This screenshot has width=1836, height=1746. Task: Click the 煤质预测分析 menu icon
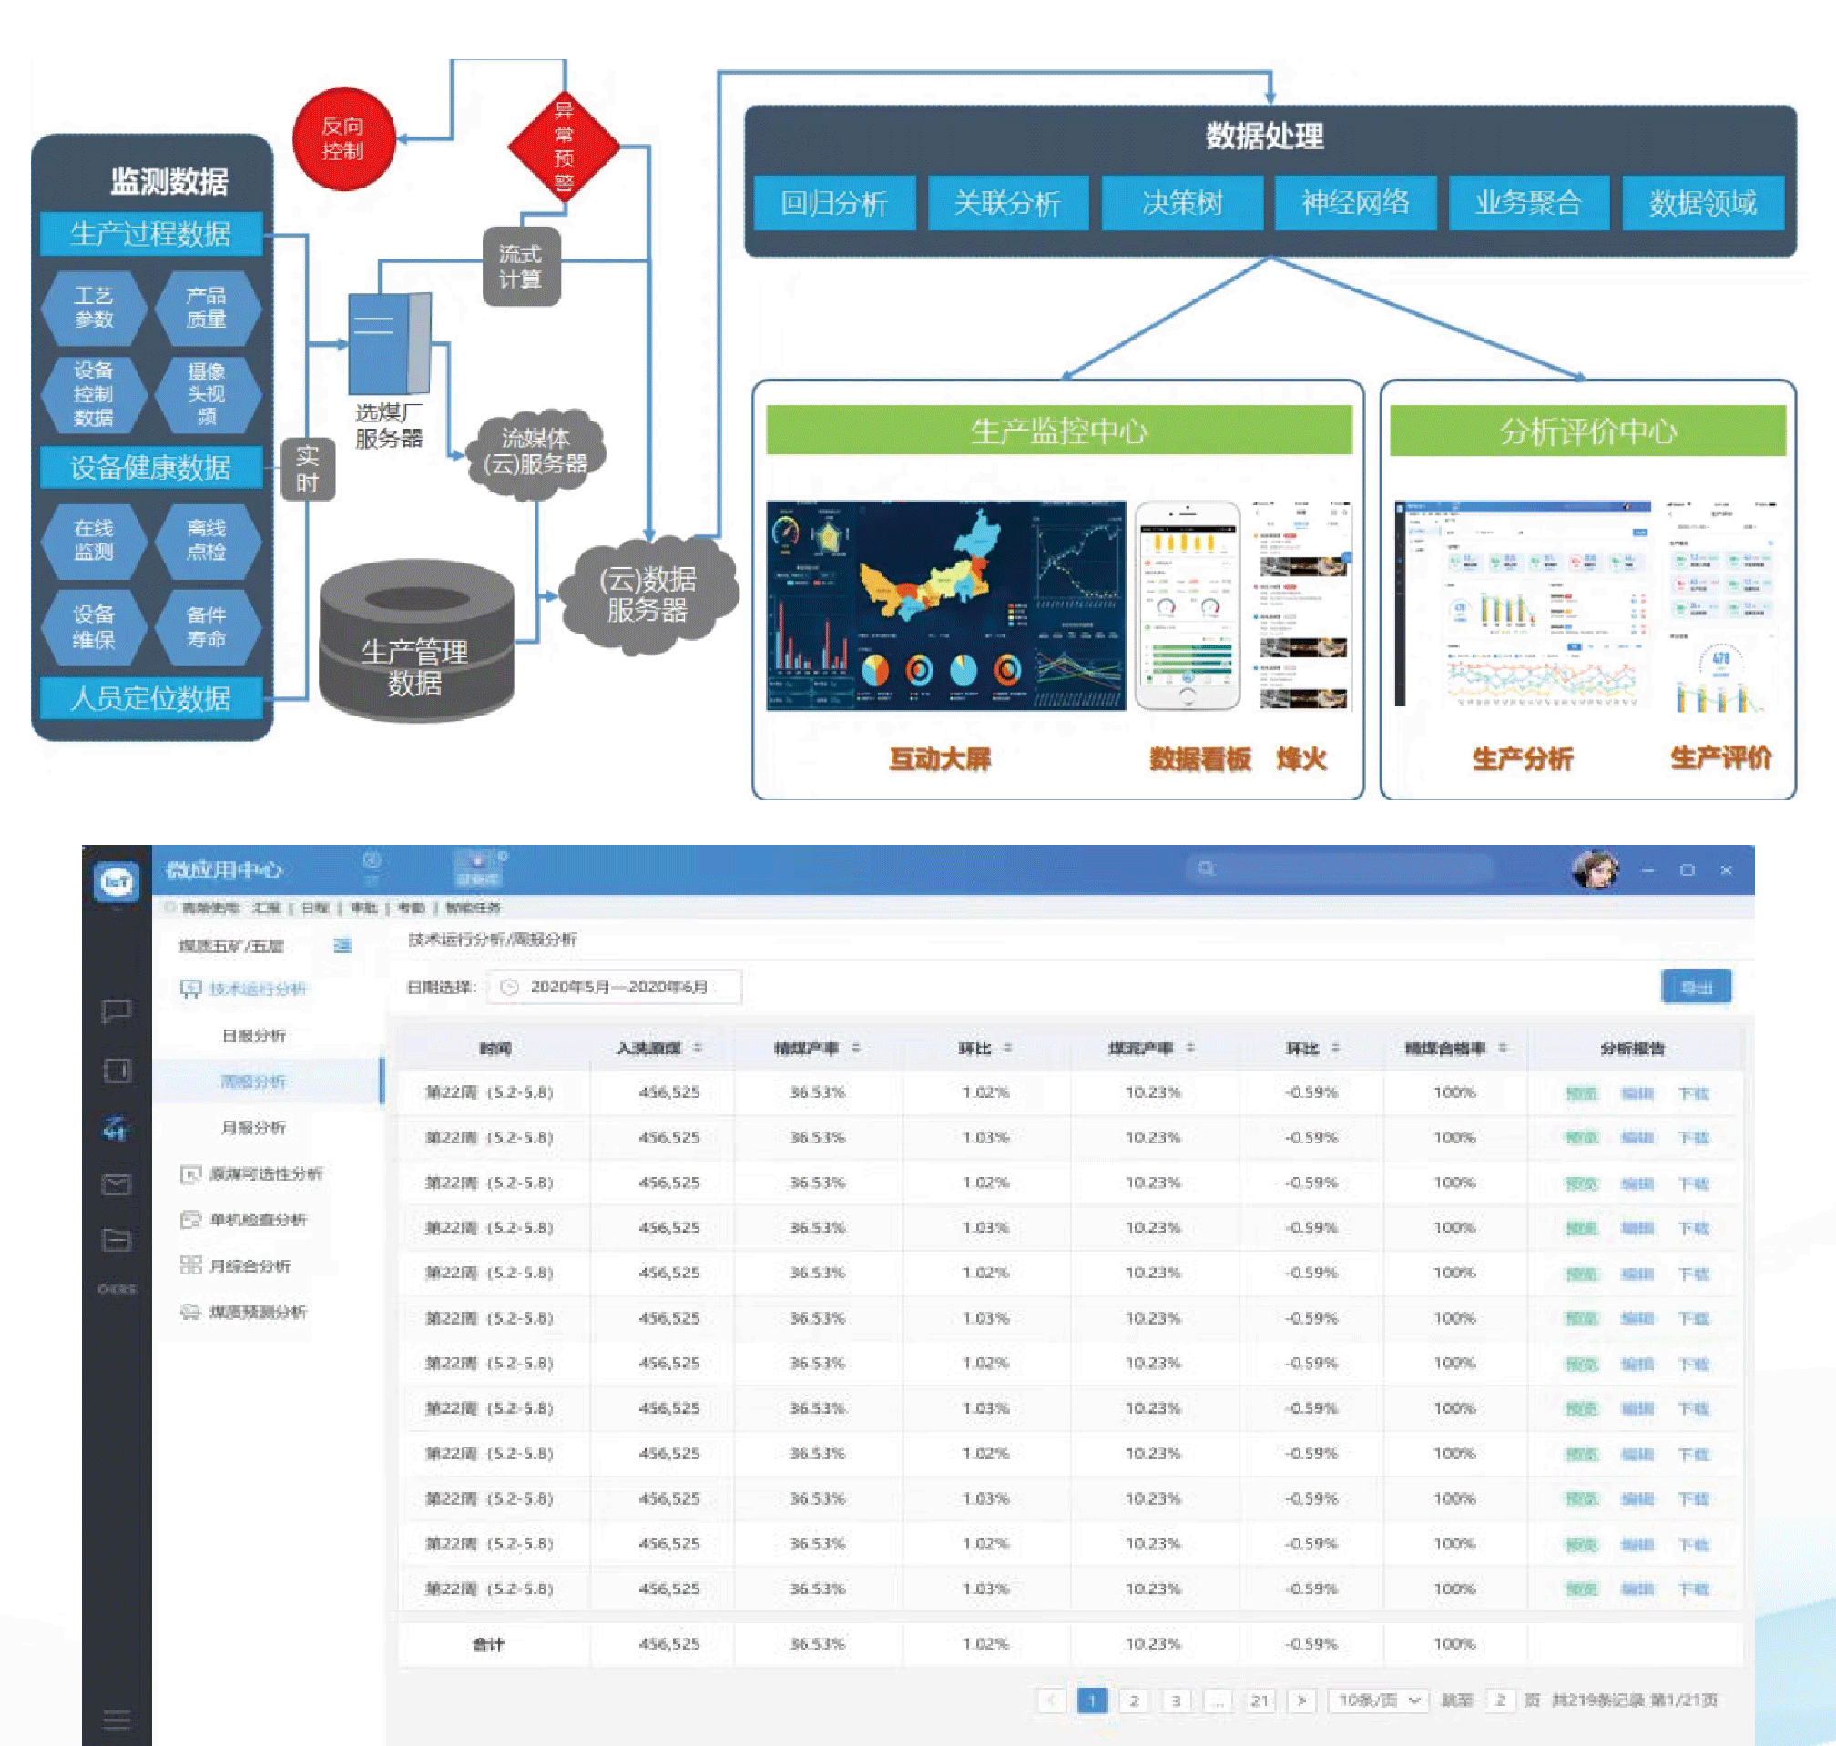tap(190, 1312)
